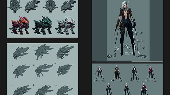The image size is (170, 95).
Task: Open the colored mech beast concept image
Action: click(x=43, y=19)
